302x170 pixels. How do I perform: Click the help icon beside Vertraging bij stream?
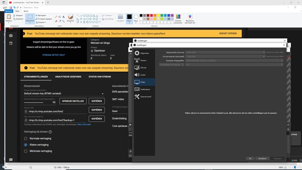pos(50,132)
